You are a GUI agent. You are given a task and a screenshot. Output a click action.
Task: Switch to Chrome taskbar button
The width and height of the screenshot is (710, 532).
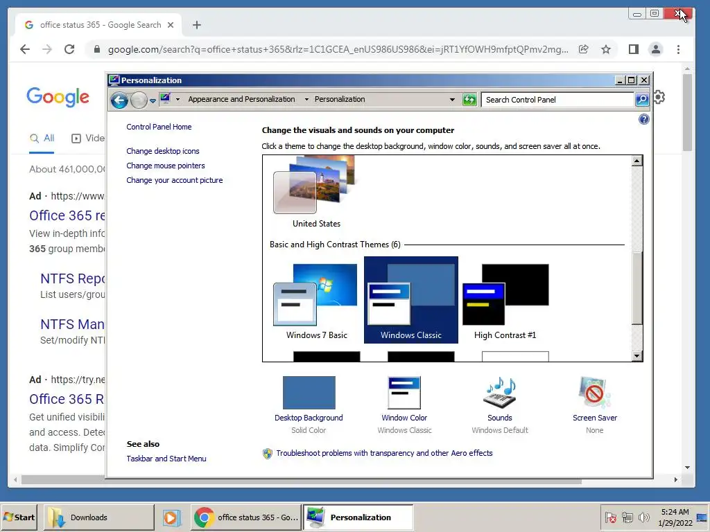tap(246, 517)
